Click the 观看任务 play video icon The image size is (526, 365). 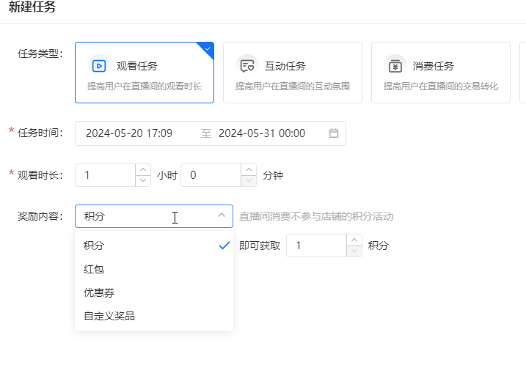pyautogui.click(x=99, y=66)
